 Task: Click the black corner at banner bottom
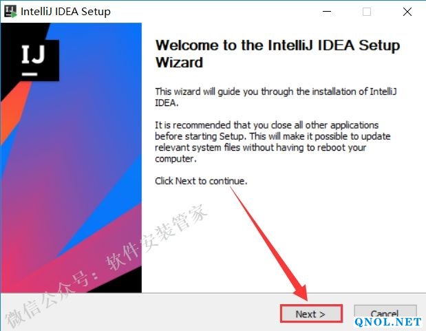(121, 281)
